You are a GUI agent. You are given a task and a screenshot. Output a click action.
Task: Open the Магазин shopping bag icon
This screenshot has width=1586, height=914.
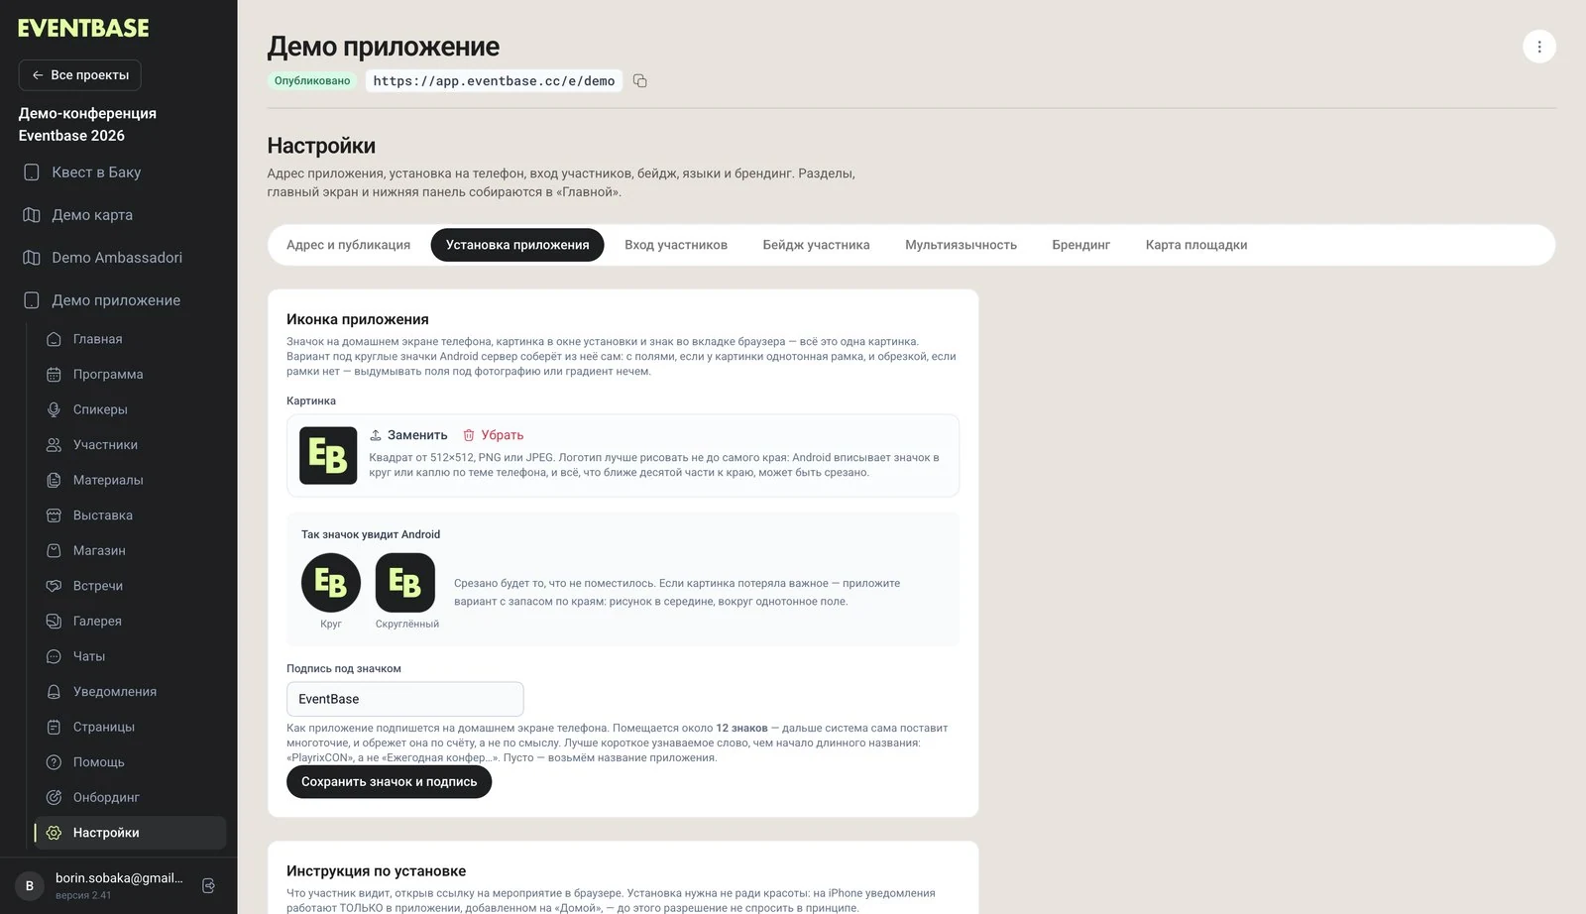click(x=55, y=550)
